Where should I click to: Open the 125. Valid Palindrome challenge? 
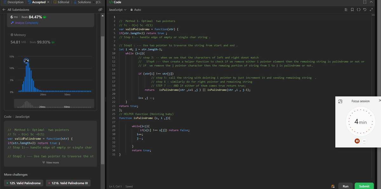23,183
